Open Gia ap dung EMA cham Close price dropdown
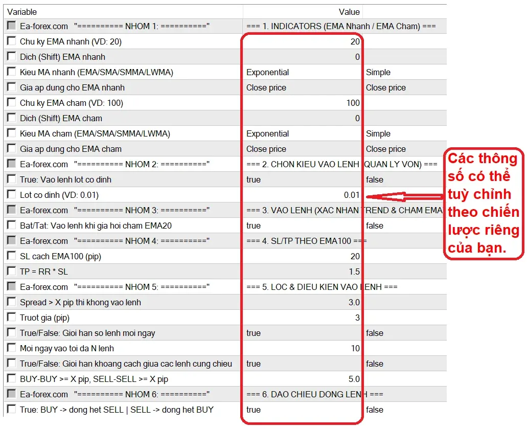The height and width of the screenshot is (429, 527). [303, 149]
